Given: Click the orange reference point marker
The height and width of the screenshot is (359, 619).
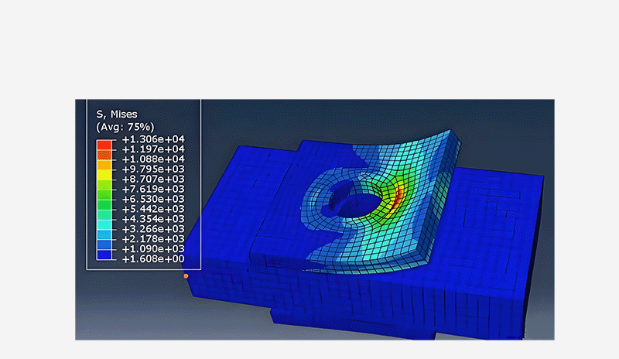Looking at the screenshot, I should pyautogui.click(x=186, y=276).
